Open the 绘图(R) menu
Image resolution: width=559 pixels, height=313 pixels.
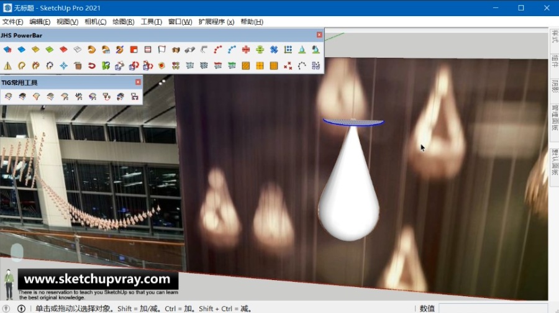124,22
